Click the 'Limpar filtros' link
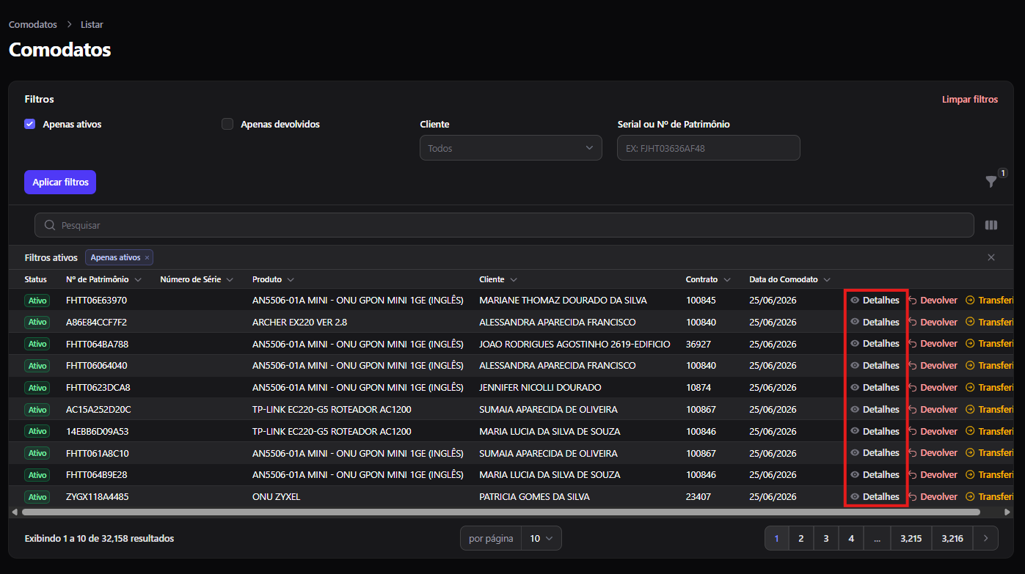 click(970, 100)
